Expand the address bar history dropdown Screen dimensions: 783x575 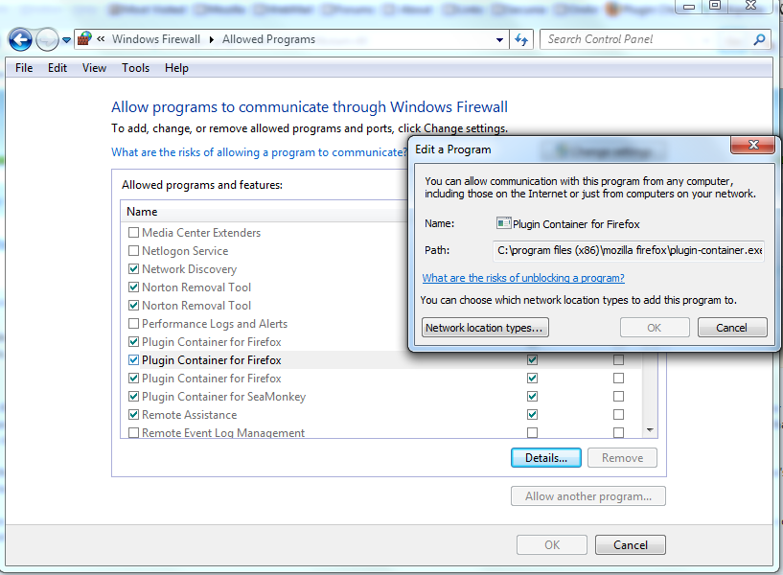[499, 40]
